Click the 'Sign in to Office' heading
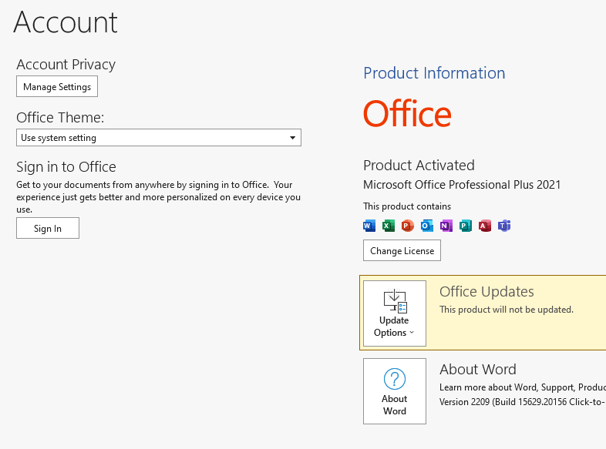Viewport: 606px width, 449px height. tap(66, 167)
